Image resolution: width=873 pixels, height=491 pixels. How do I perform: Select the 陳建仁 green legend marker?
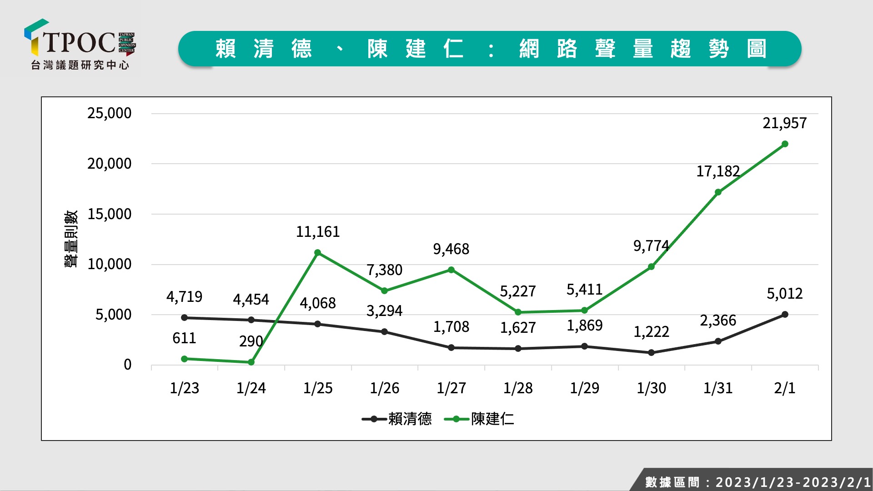coord(456,419)
